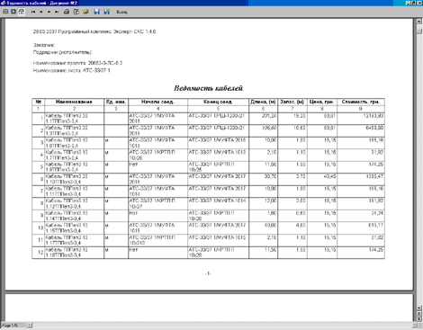423x330 pixels.
Task: Open a saved report file
Action: coord(85,12)
